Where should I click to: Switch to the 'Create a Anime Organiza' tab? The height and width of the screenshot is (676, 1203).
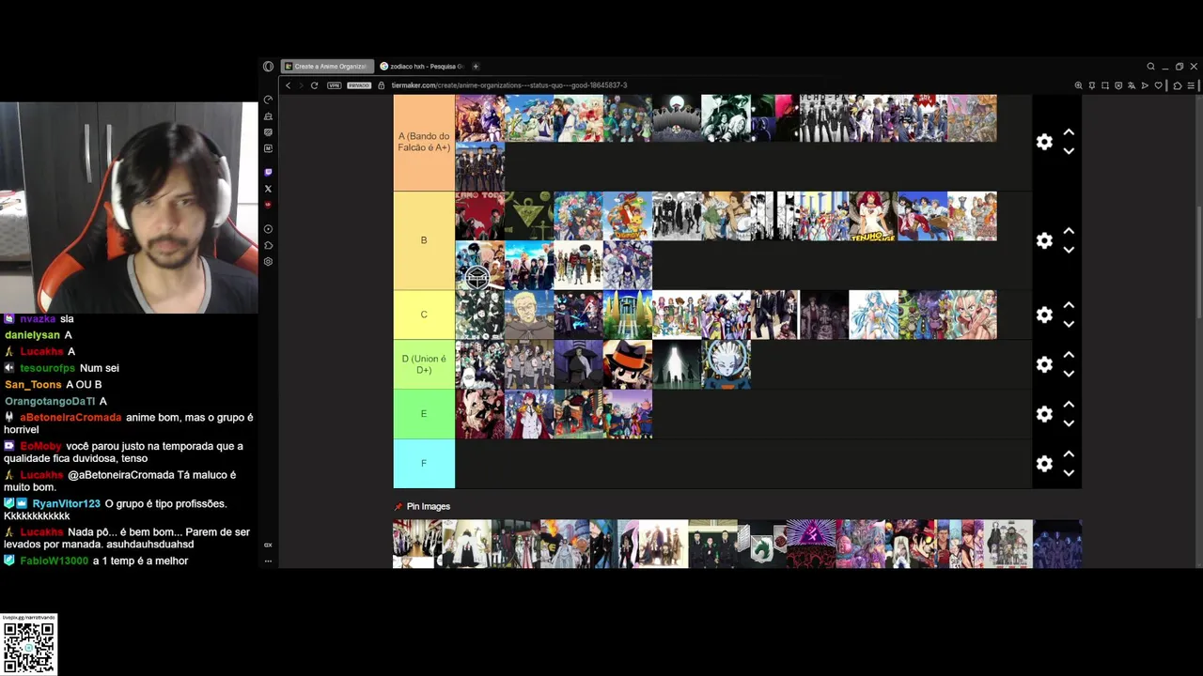point(326,67)
